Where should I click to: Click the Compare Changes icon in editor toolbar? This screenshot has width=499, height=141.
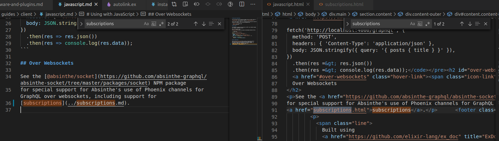pos(174,5)
